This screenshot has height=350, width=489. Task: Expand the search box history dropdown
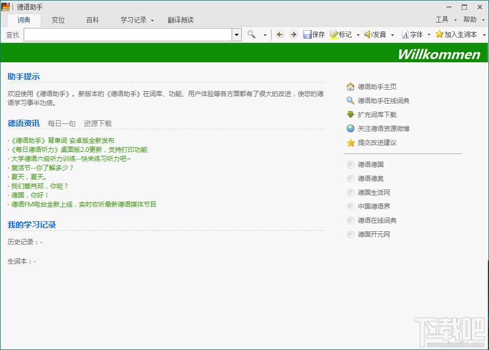tap(236, 34)
